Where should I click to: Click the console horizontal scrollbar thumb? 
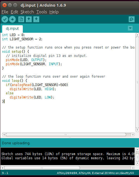coord(42,168)
